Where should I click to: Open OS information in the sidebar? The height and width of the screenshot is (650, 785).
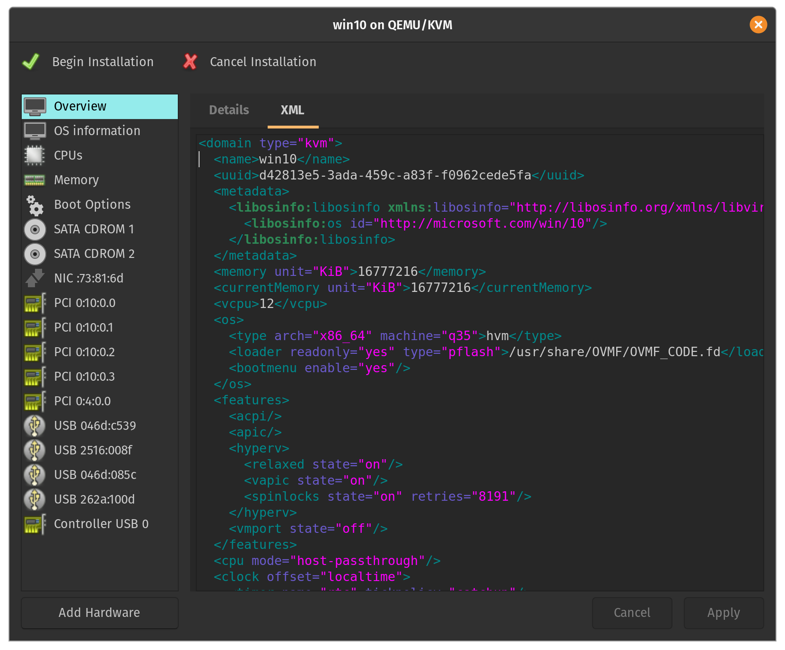[x=97, y=131]
